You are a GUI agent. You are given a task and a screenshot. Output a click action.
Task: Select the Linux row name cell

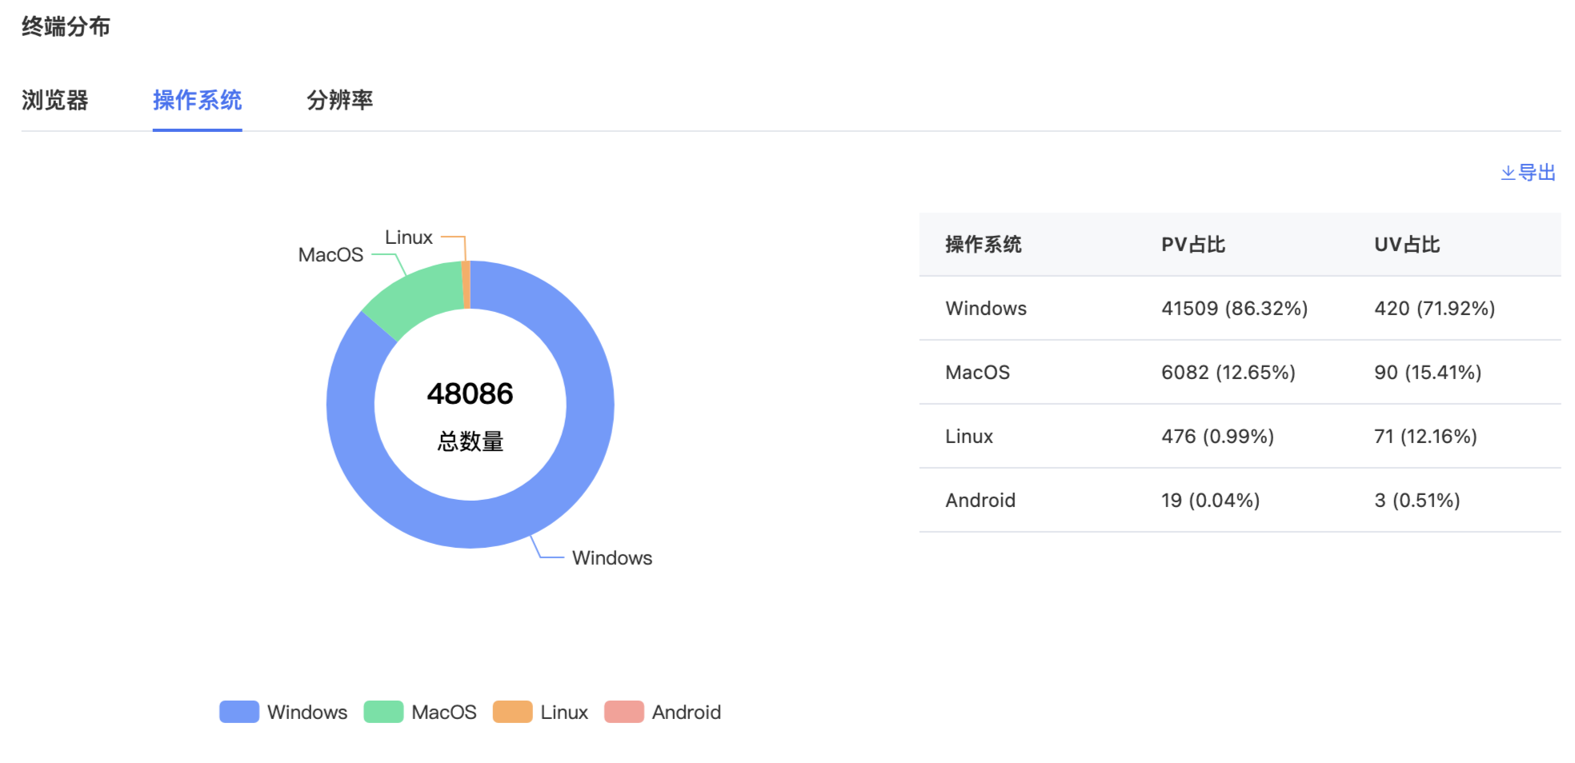coord(969,437)
